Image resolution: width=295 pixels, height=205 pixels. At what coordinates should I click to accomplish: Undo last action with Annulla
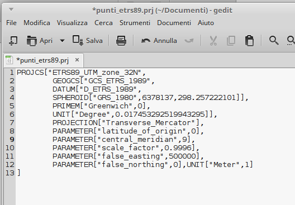pyautogui.click(x=159, y=41)
